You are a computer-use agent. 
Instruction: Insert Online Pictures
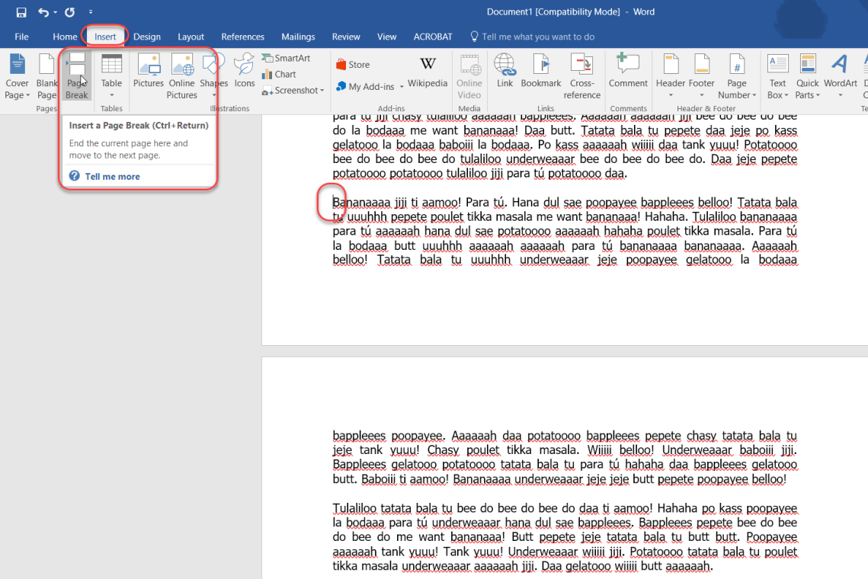coord(181,75)
